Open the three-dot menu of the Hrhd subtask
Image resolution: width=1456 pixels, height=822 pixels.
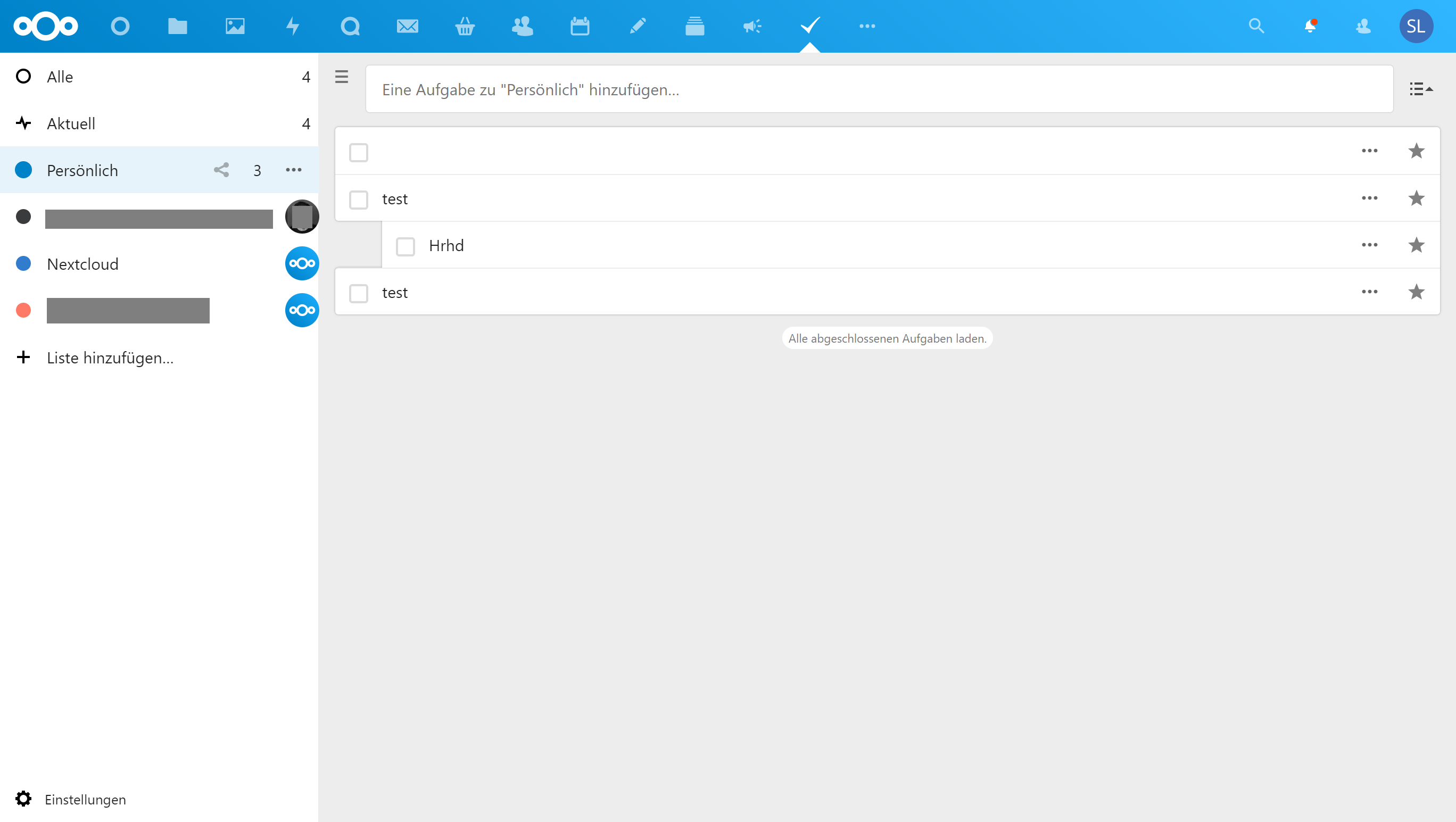[x=1370, y=245]
